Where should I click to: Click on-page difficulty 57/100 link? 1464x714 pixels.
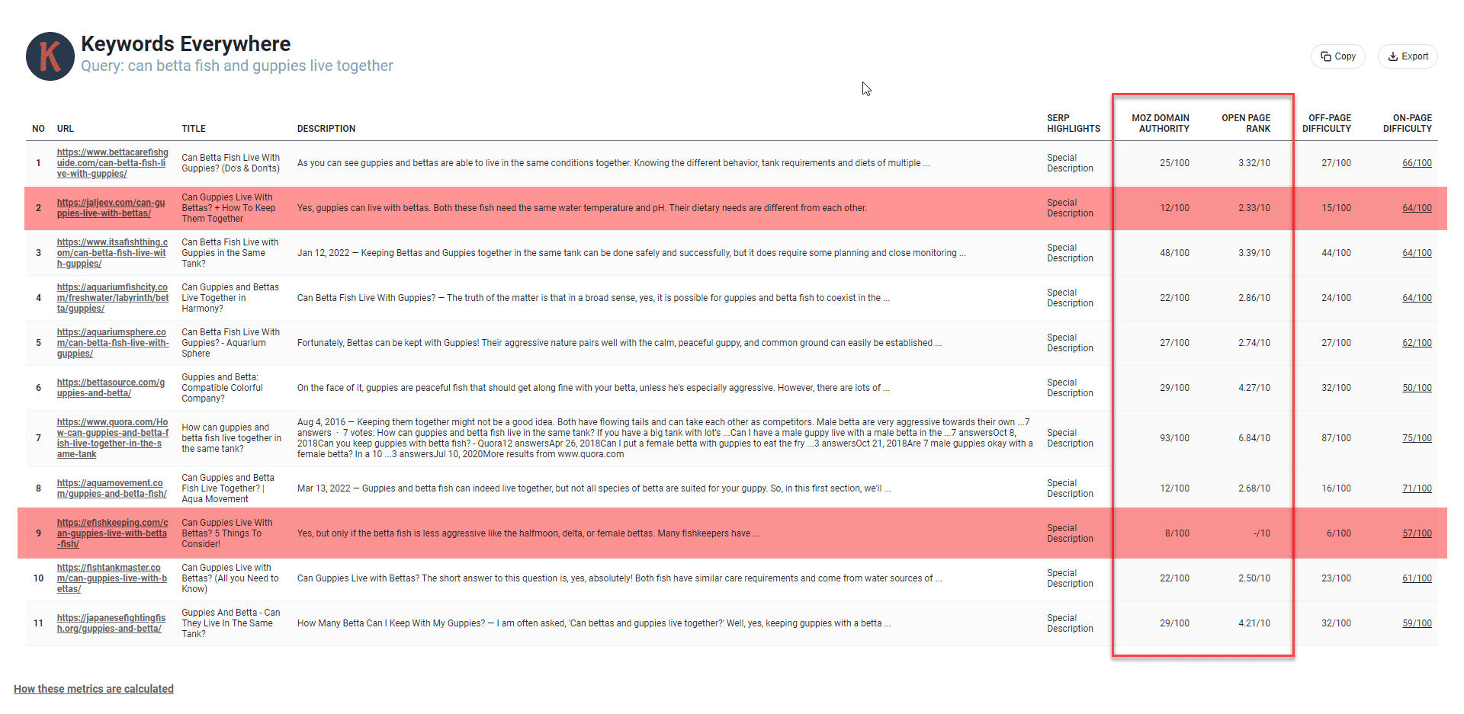tap(1417, 533)
